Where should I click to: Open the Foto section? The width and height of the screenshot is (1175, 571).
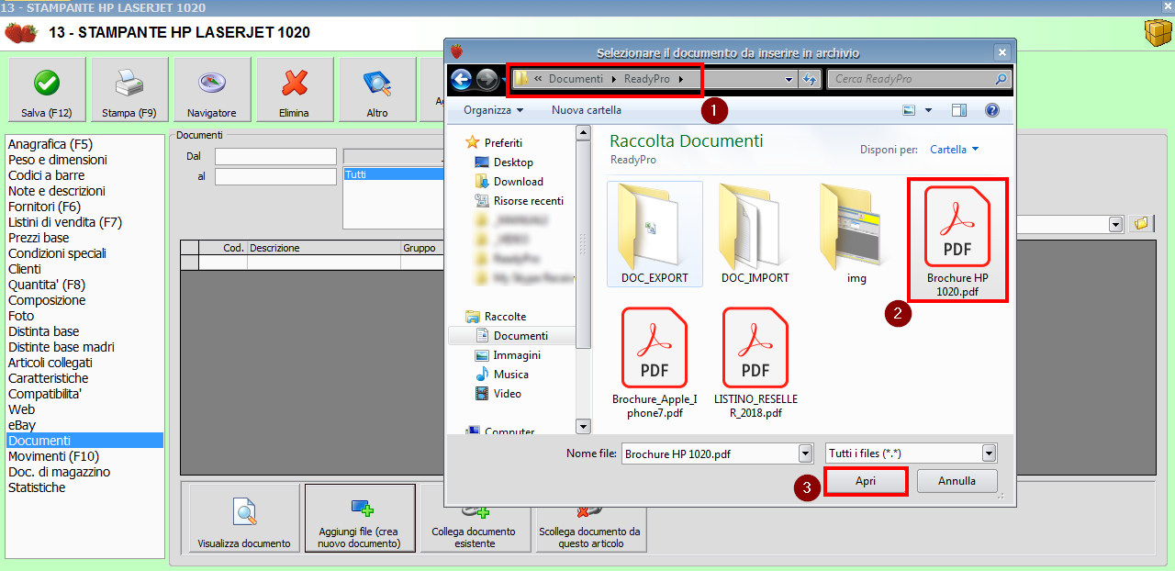21,316
